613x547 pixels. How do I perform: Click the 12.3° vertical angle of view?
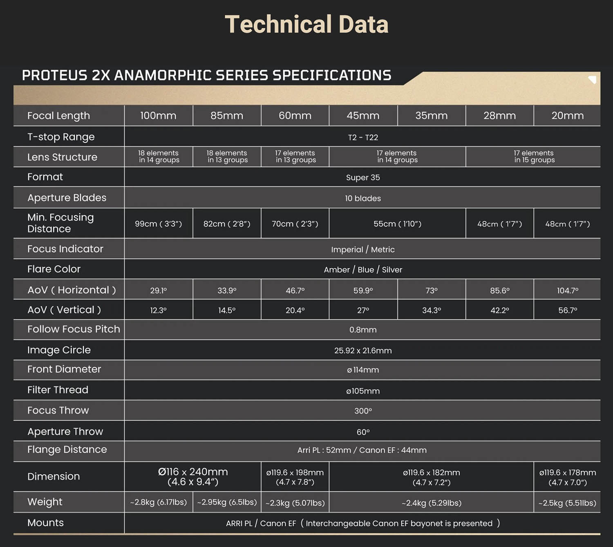click(158, 310)
